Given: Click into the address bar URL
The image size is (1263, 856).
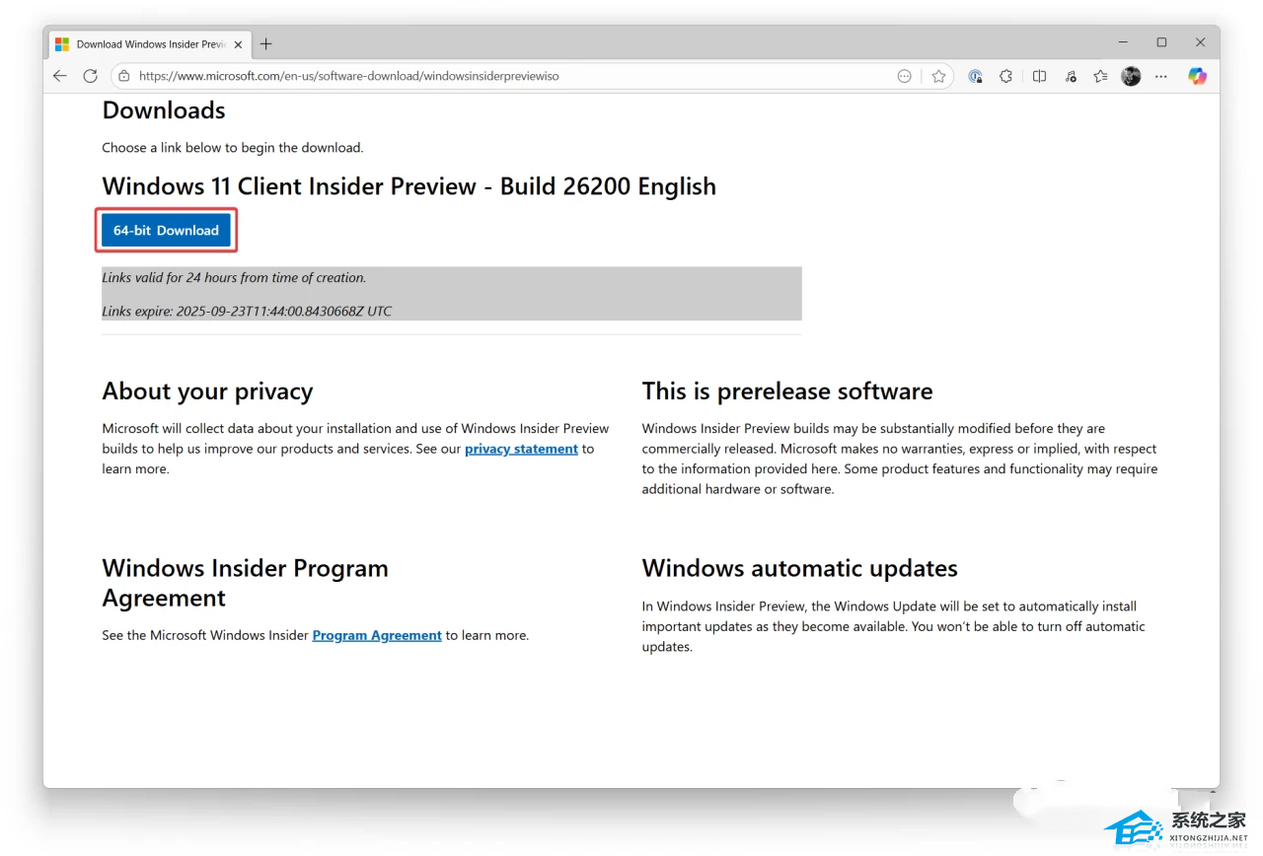Looking at the screenshot, I should tap(493, 76).
